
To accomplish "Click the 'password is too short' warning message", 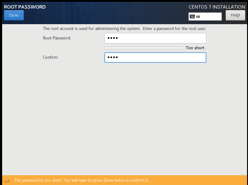I will point(82,180).
